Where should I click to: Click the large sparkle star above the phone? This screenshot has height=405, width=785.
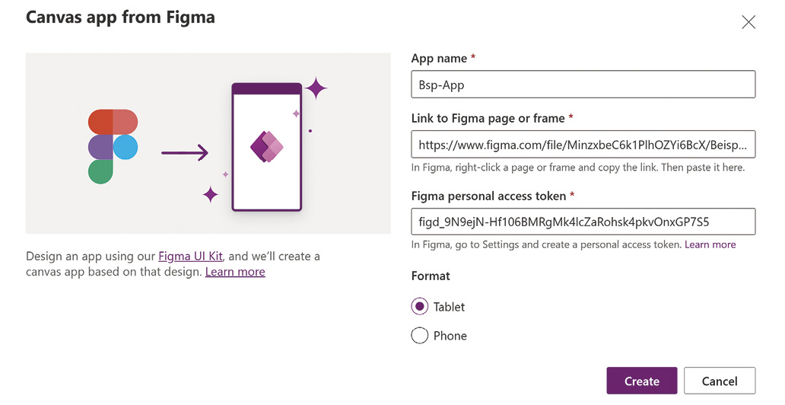[316, 89]
